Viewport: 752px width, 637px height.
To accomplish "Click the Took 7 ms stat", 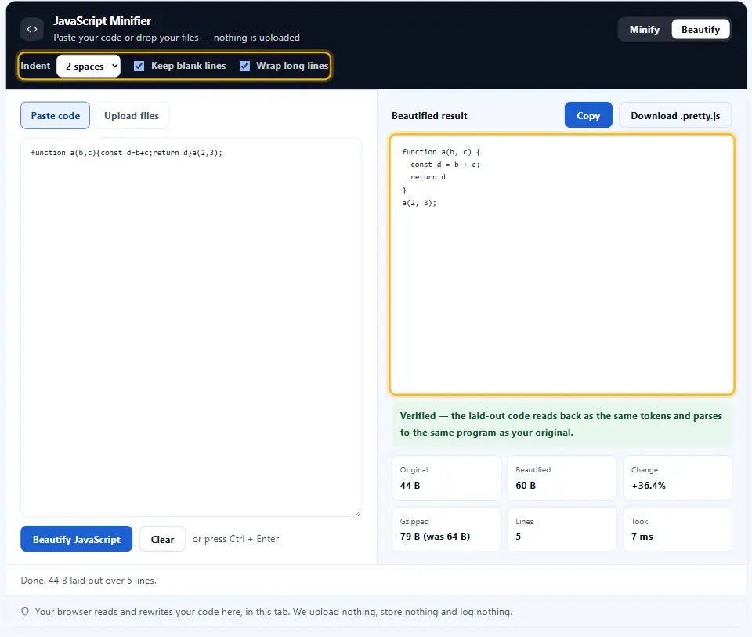I will click(677, 529).
